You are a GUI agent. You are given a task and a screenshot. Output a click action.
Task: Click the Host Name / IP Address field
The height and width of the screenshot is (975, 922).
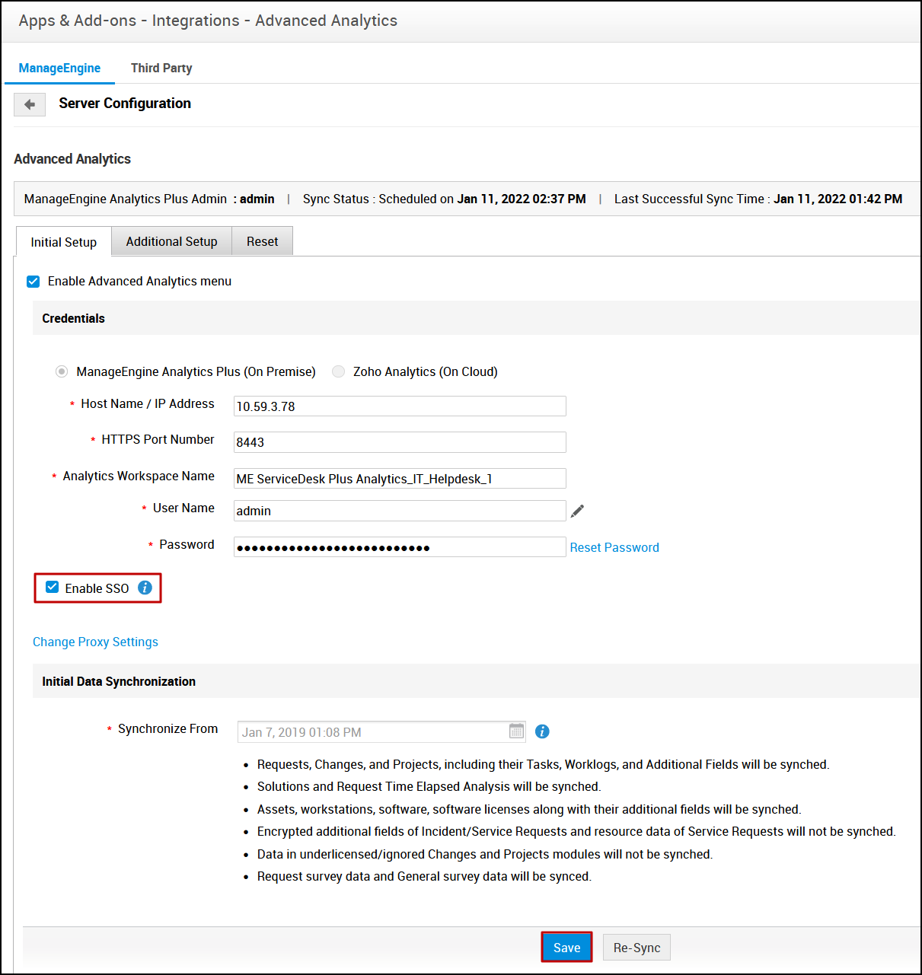tap(400, 406)
